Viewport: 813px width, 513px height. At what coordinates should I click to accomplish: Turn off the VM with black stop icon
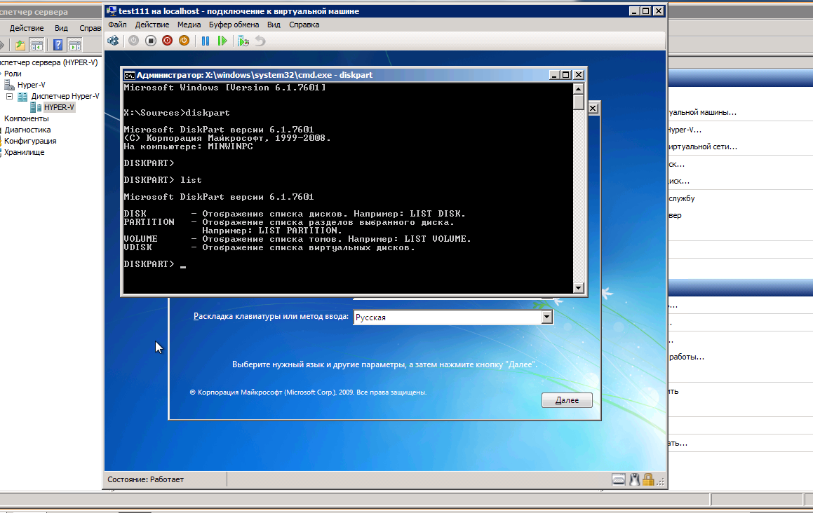150,41
